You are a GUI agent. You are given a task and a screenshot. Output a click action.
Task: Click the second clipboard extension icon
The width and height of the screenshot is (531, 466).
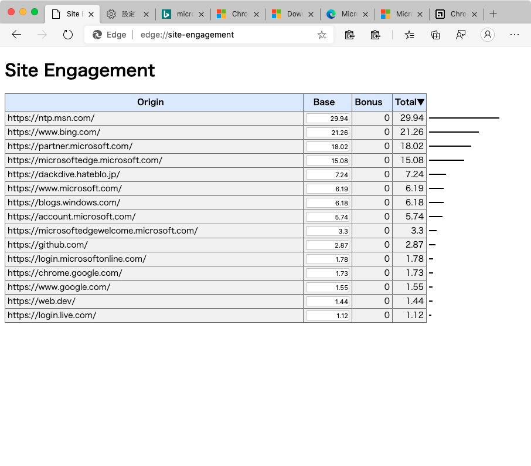375,35
